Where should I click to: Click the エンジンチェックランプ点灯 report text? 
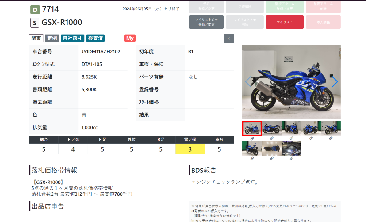[x=225, y=182]
